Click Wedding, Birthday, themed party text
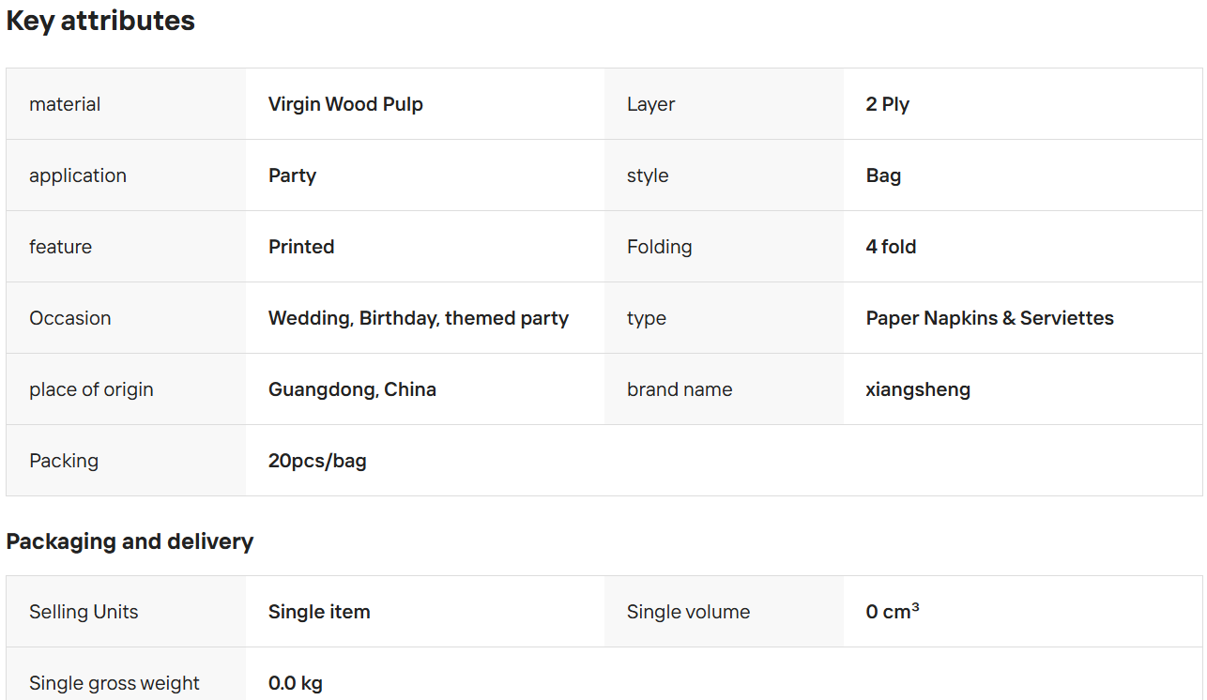The height and width of the screenshot is (700, 1207). point(419,318)
